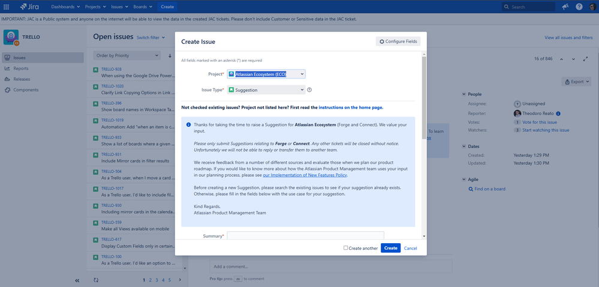Go to the next issue with the down arrow

coord(573,59)
